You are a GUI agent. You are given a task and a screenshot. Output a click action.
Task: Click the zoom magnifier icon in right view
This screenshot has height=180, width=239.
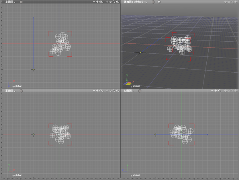point(233,91)
